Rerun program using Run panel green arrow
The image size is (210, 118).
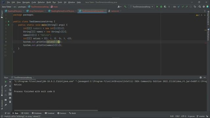coord(6,82)
